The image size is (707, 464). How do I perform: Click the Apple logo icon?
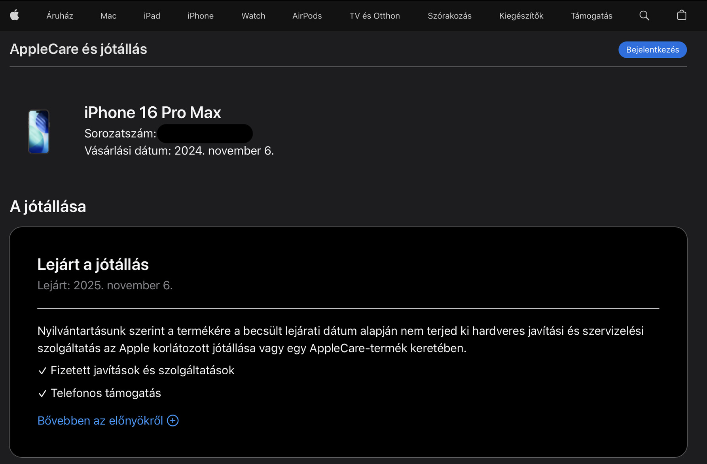pos(15,15)
